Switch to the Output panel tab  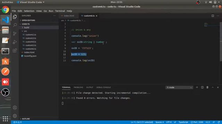(x=89, y=87)
